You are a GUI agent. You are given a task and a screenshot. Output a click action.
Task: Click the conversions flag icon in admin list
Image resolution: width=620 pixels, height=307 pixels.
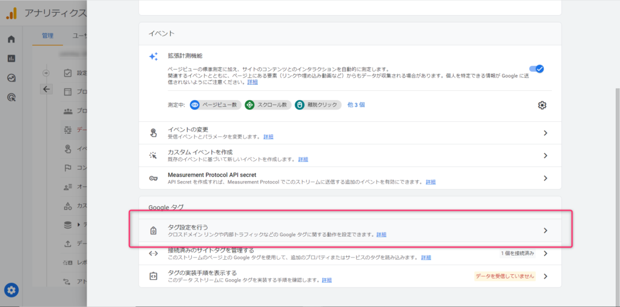[68, 168]
